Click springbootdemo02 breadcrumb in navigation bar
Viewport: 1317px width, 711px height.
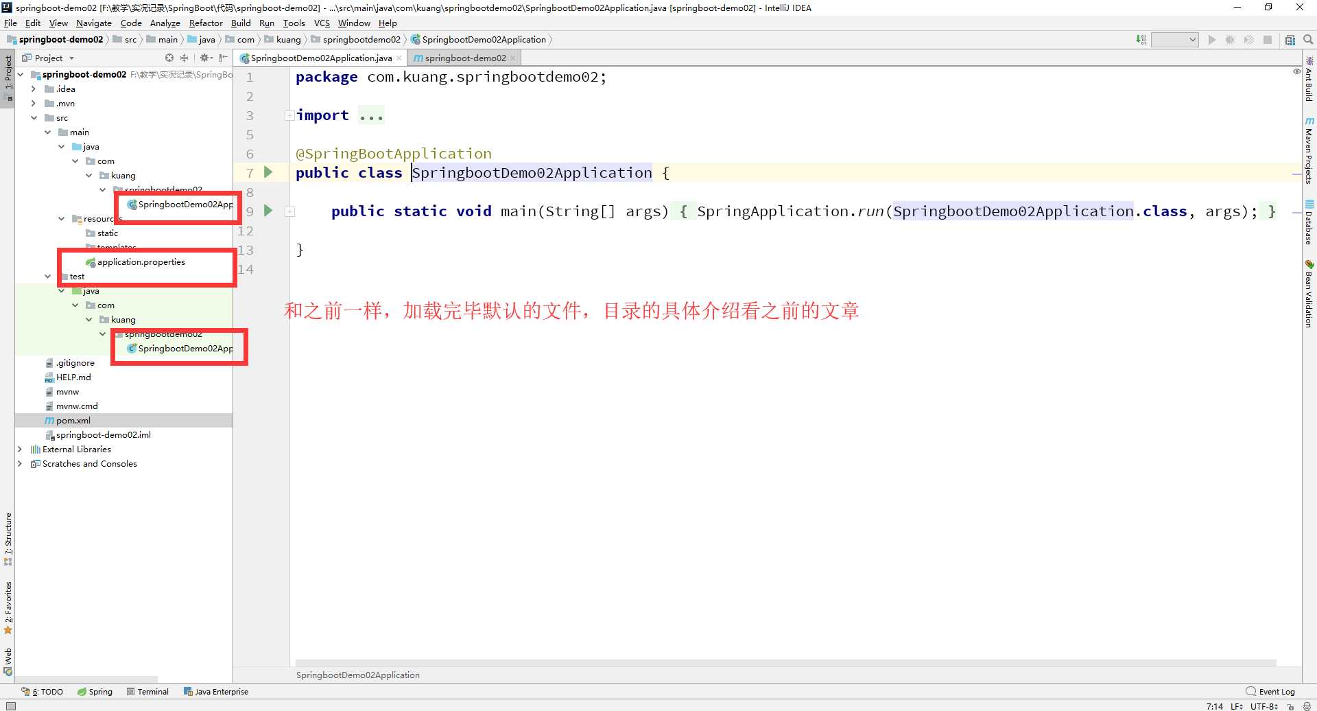(356, 39)
